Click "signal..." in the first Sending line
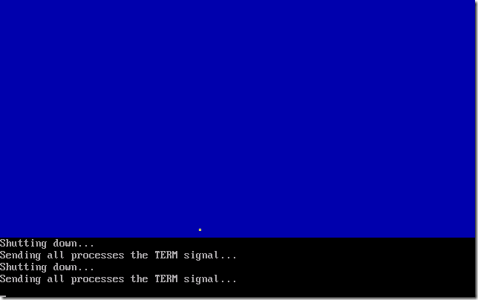This screenshot has width=478, height=300. click(x=210, y=255)
